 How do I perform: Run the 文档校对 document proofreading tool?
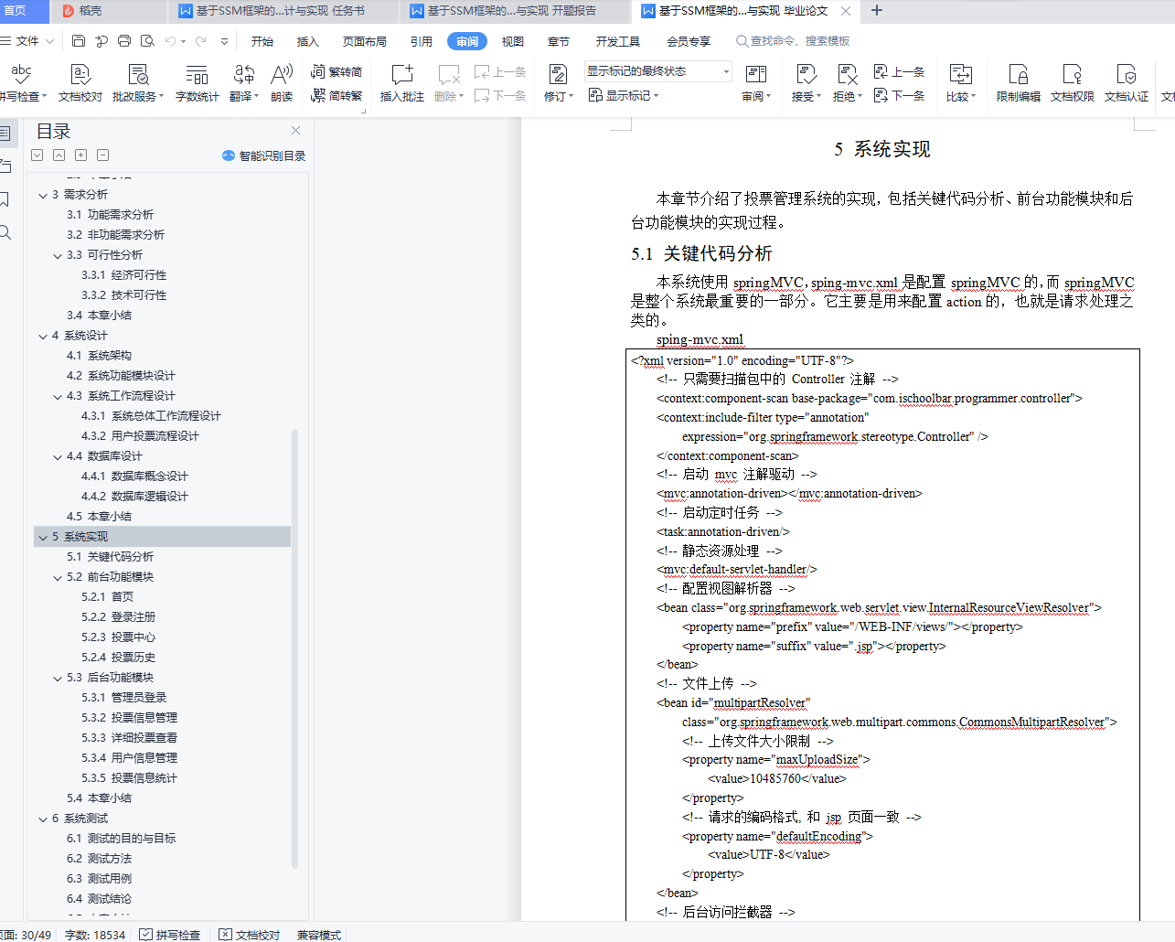click(80, 82)
